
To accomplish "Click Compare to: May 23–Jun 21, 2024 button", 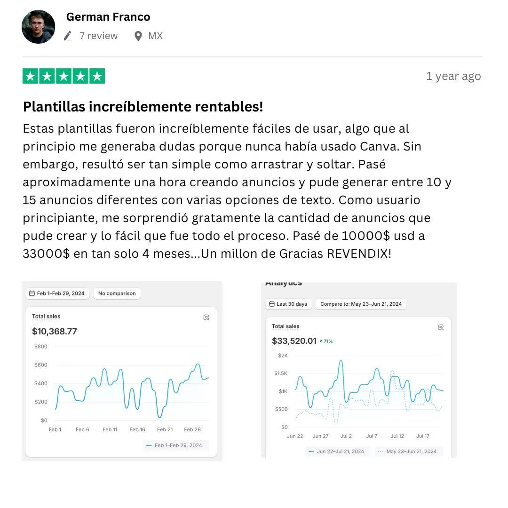I will click(361, 304).
